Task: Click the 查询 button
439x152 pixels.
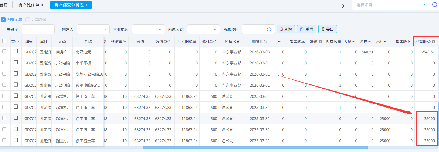Action: [285, 29]
